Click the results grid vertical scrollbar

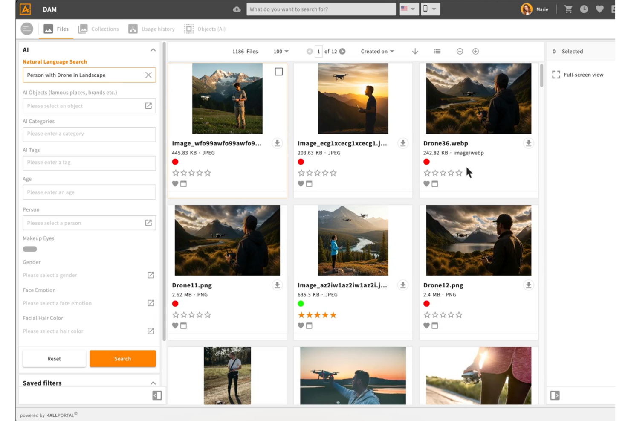(541, 75)
